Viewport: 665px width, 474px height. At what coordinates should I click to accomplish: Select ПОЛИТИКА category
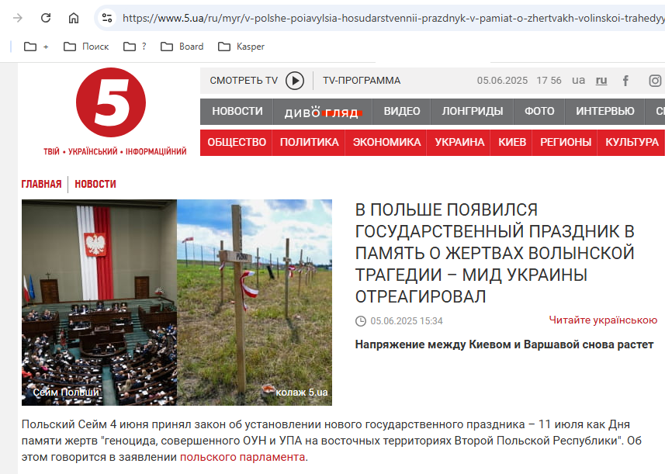309,143
